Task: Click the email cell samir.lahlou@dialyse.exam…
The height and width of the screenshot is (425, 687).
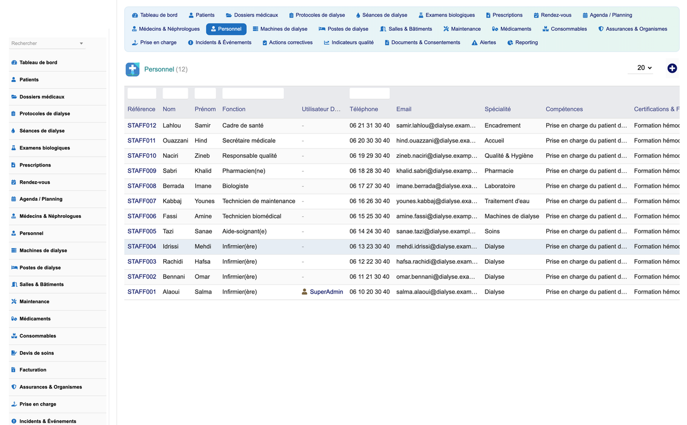Action: (x=436, y=125)
